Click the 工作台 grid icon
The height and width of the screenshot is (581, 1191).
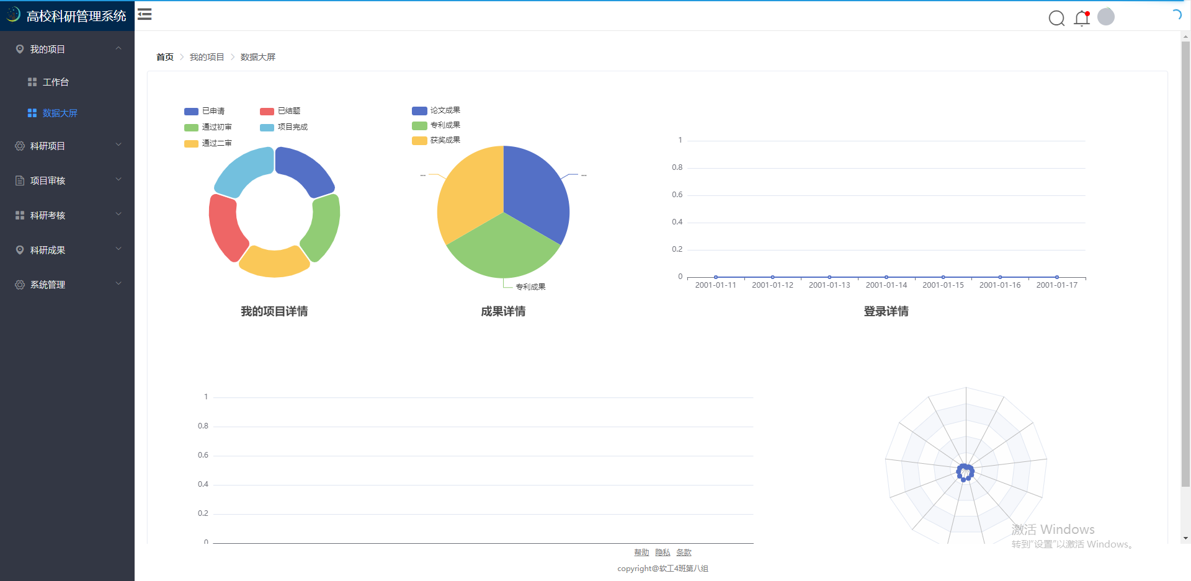pyautogui.click(x=32, y=82)
